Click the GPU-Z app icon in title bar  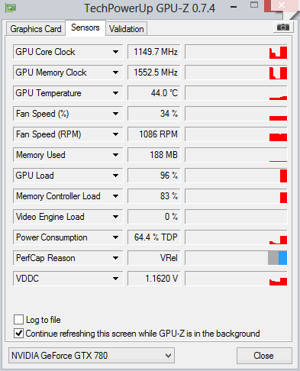(11, 8)
